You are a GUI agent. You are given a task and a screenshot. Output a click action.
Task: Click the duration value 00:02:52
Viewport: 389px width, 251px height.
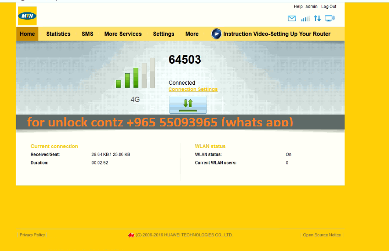[x=100, y=163]
